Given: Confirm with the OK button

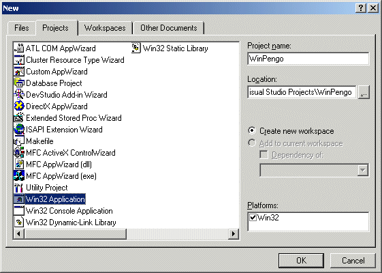Looking at the screenshot, I should [302, 261].
